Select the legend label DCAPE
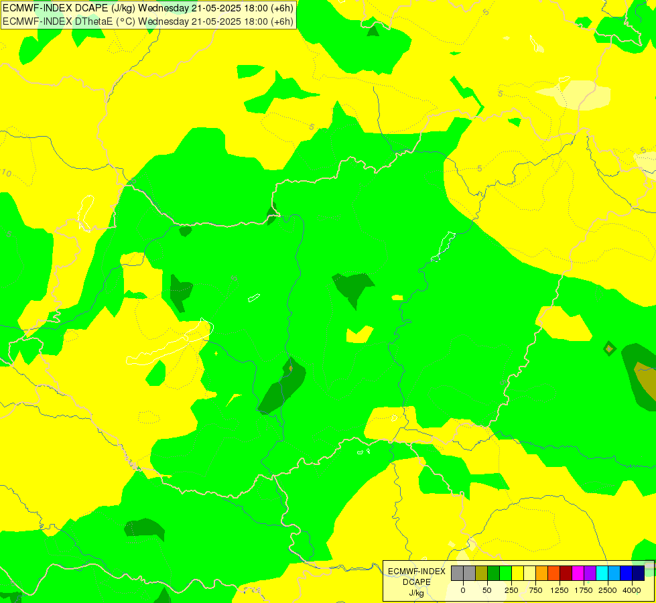The width and height of the screenshot is (656, 603). pyautogui.click(x=417, y=582)
